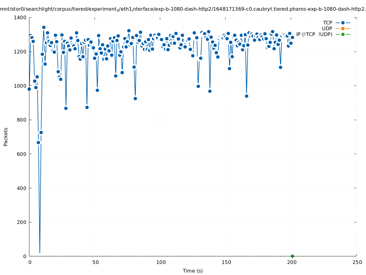This screenshot has width=366, height=275.
Task: Click the 150 tick label on the x-axis
Action: tap(226, 262)
